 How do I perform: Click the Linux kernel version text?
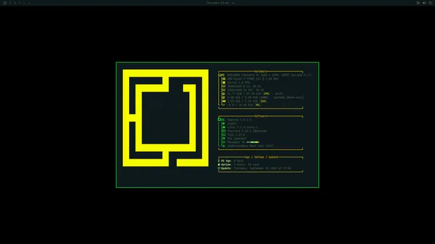[x=242, y=127]
